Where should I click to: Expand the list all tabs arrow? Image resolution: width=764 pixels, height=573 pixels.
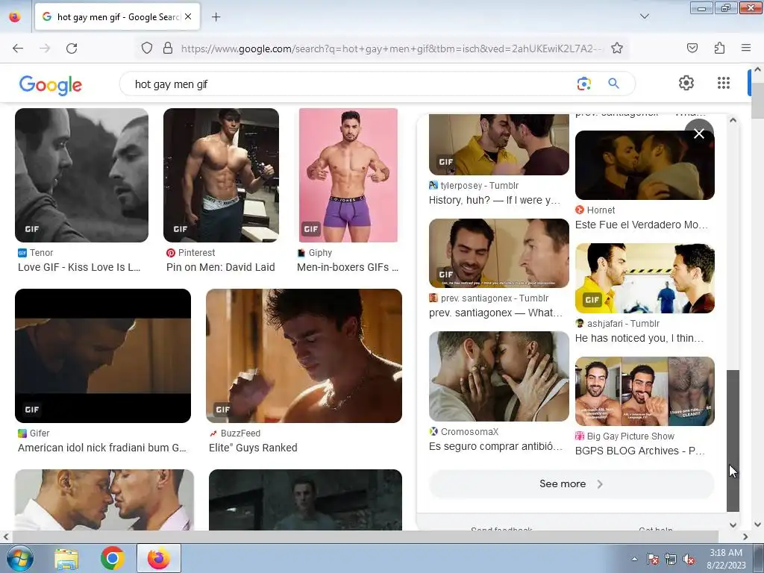(x=644, y=16)
